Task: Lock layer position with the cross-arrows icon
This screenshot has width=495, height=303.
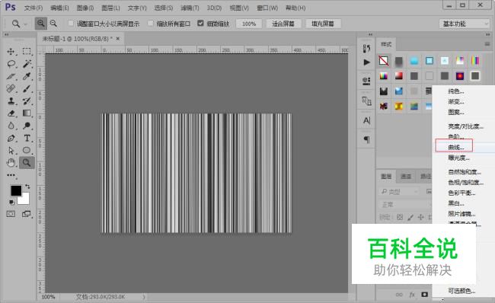Action: [420, 217]
